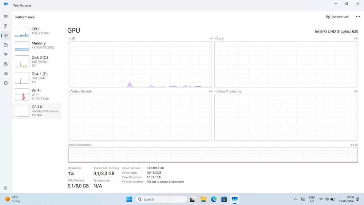The image size is (364, 205).
Task: Click the Shared GPU memory 0,1/8,0 GB value
Action: point(104,173)
